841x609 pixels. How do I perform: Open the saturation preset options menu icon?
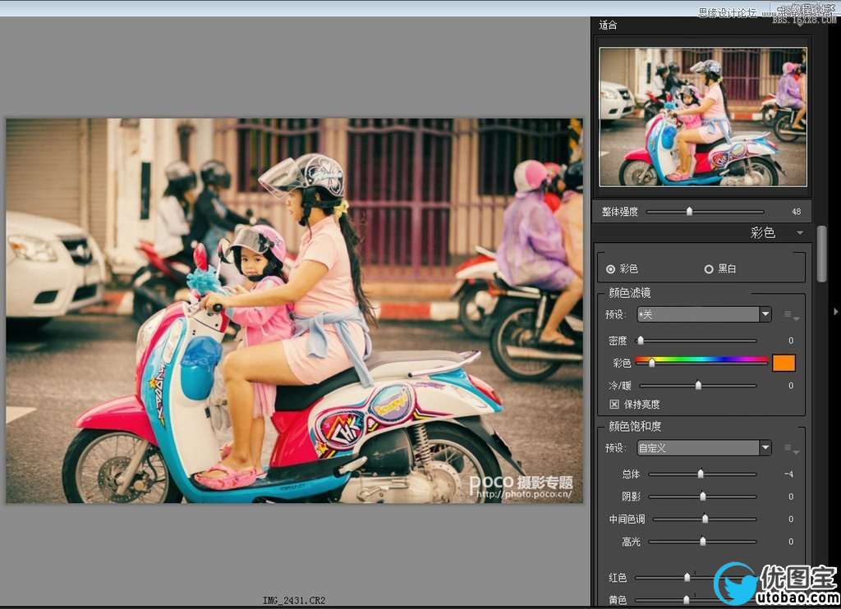(x=791, y=449)
